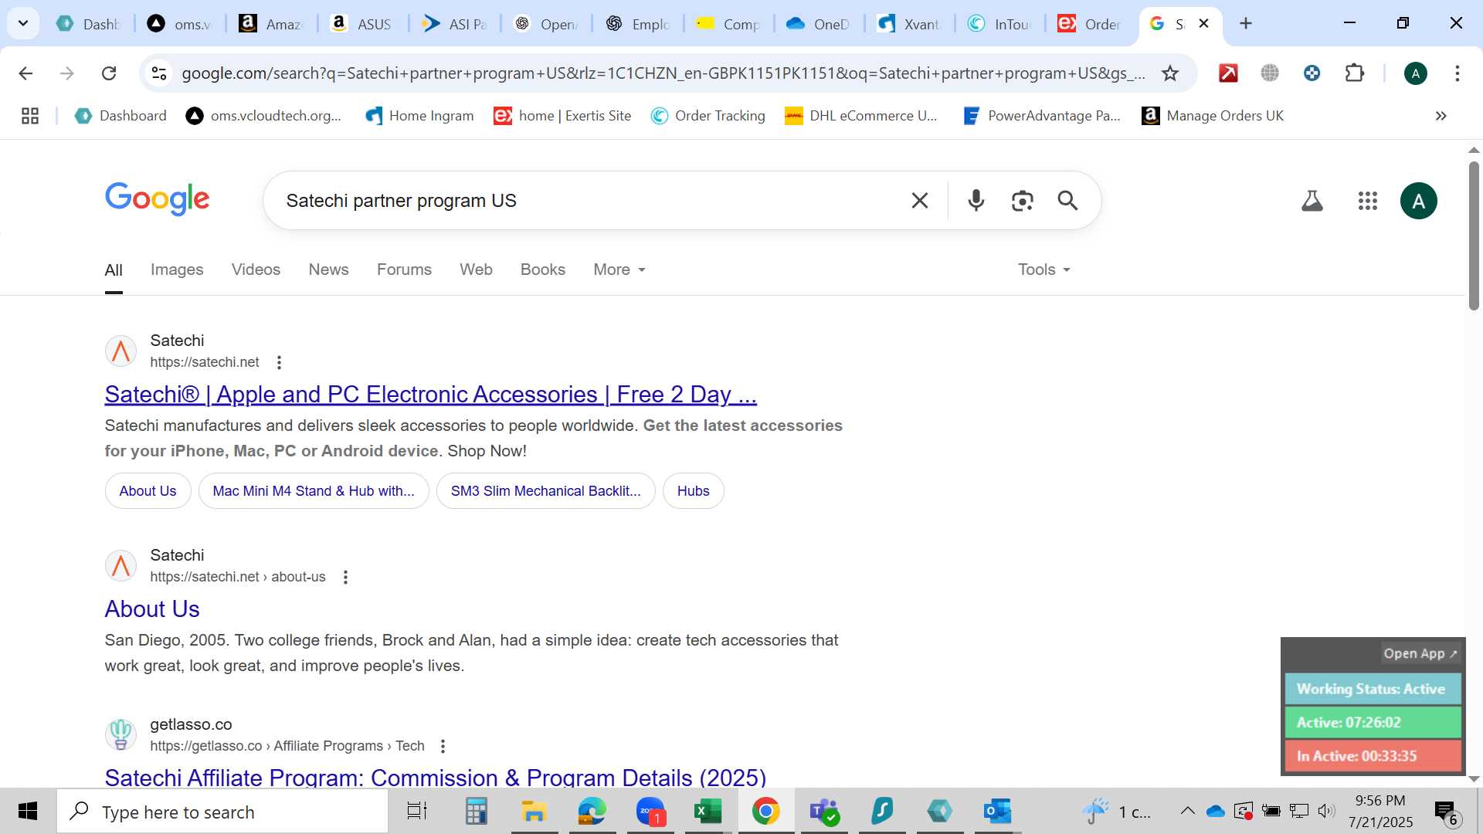Switch to the OneDrive browser tab
The height and width of the screenshot is (834, 1483).
click(x=818, y=24)
